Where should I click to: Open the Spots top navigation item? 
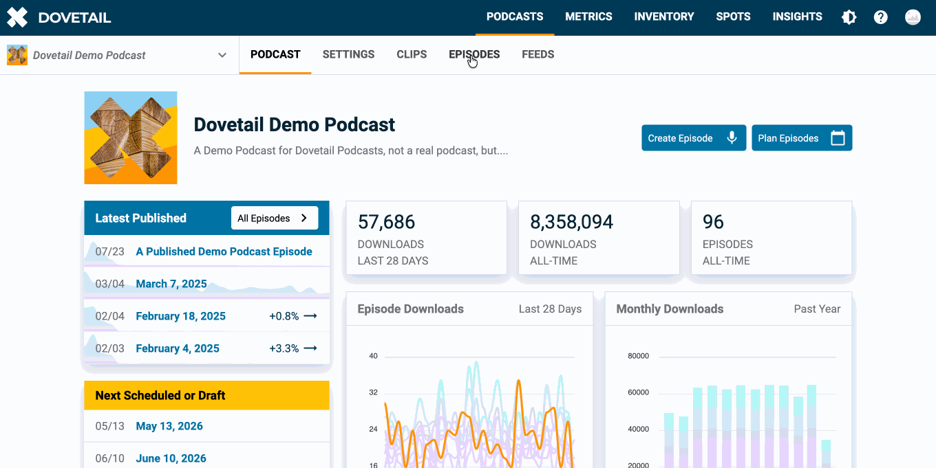[x=733, y=17]
